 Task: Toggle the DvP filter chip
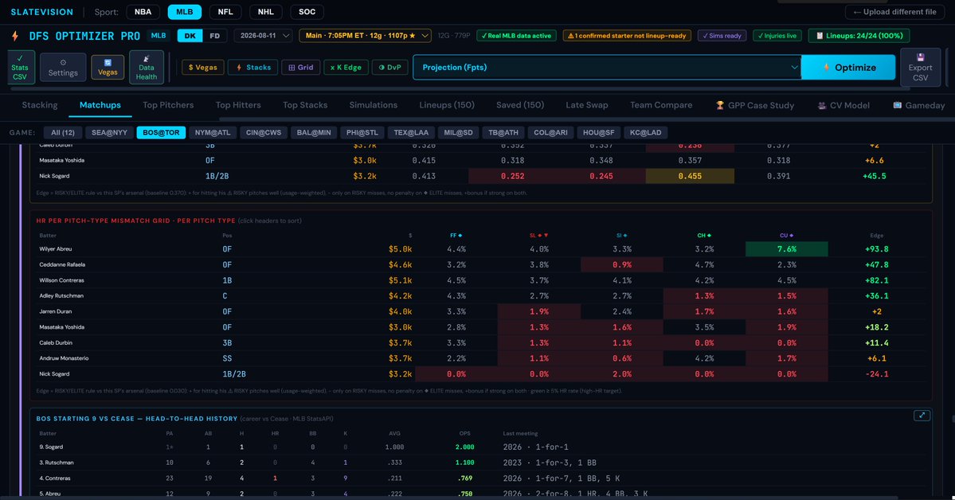(x=389, y=67)
